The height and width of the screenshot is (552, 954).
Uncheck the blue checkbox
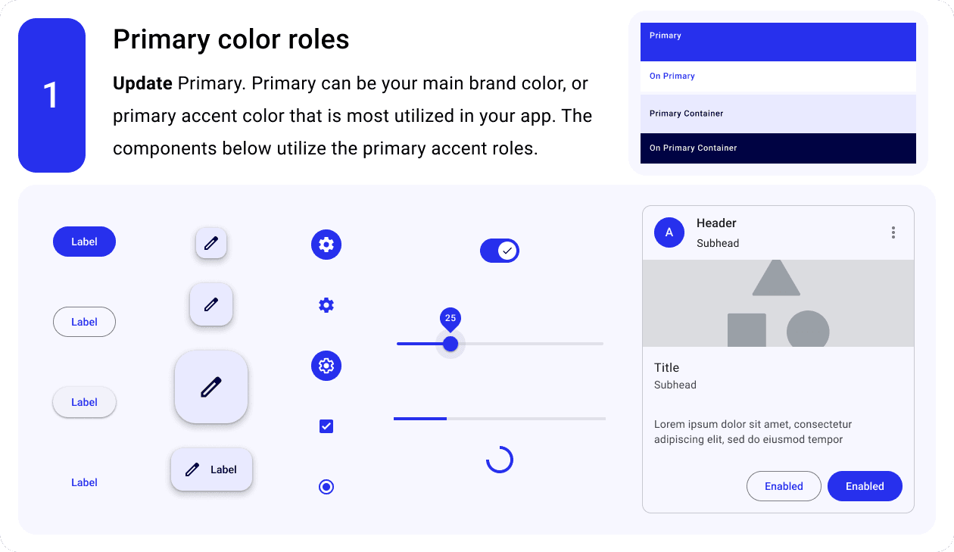click(326, 426)
